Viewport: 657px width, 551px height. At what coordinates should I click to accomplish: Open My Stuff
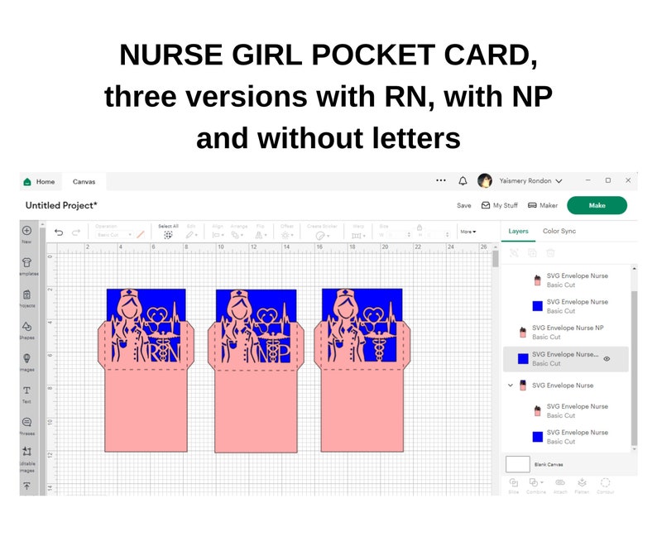click(500, 205)
